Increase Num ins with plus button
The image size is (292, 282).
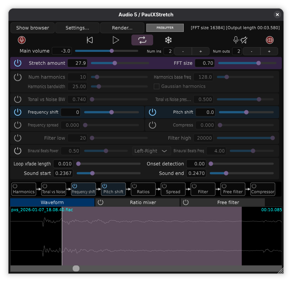coord(200,51)
